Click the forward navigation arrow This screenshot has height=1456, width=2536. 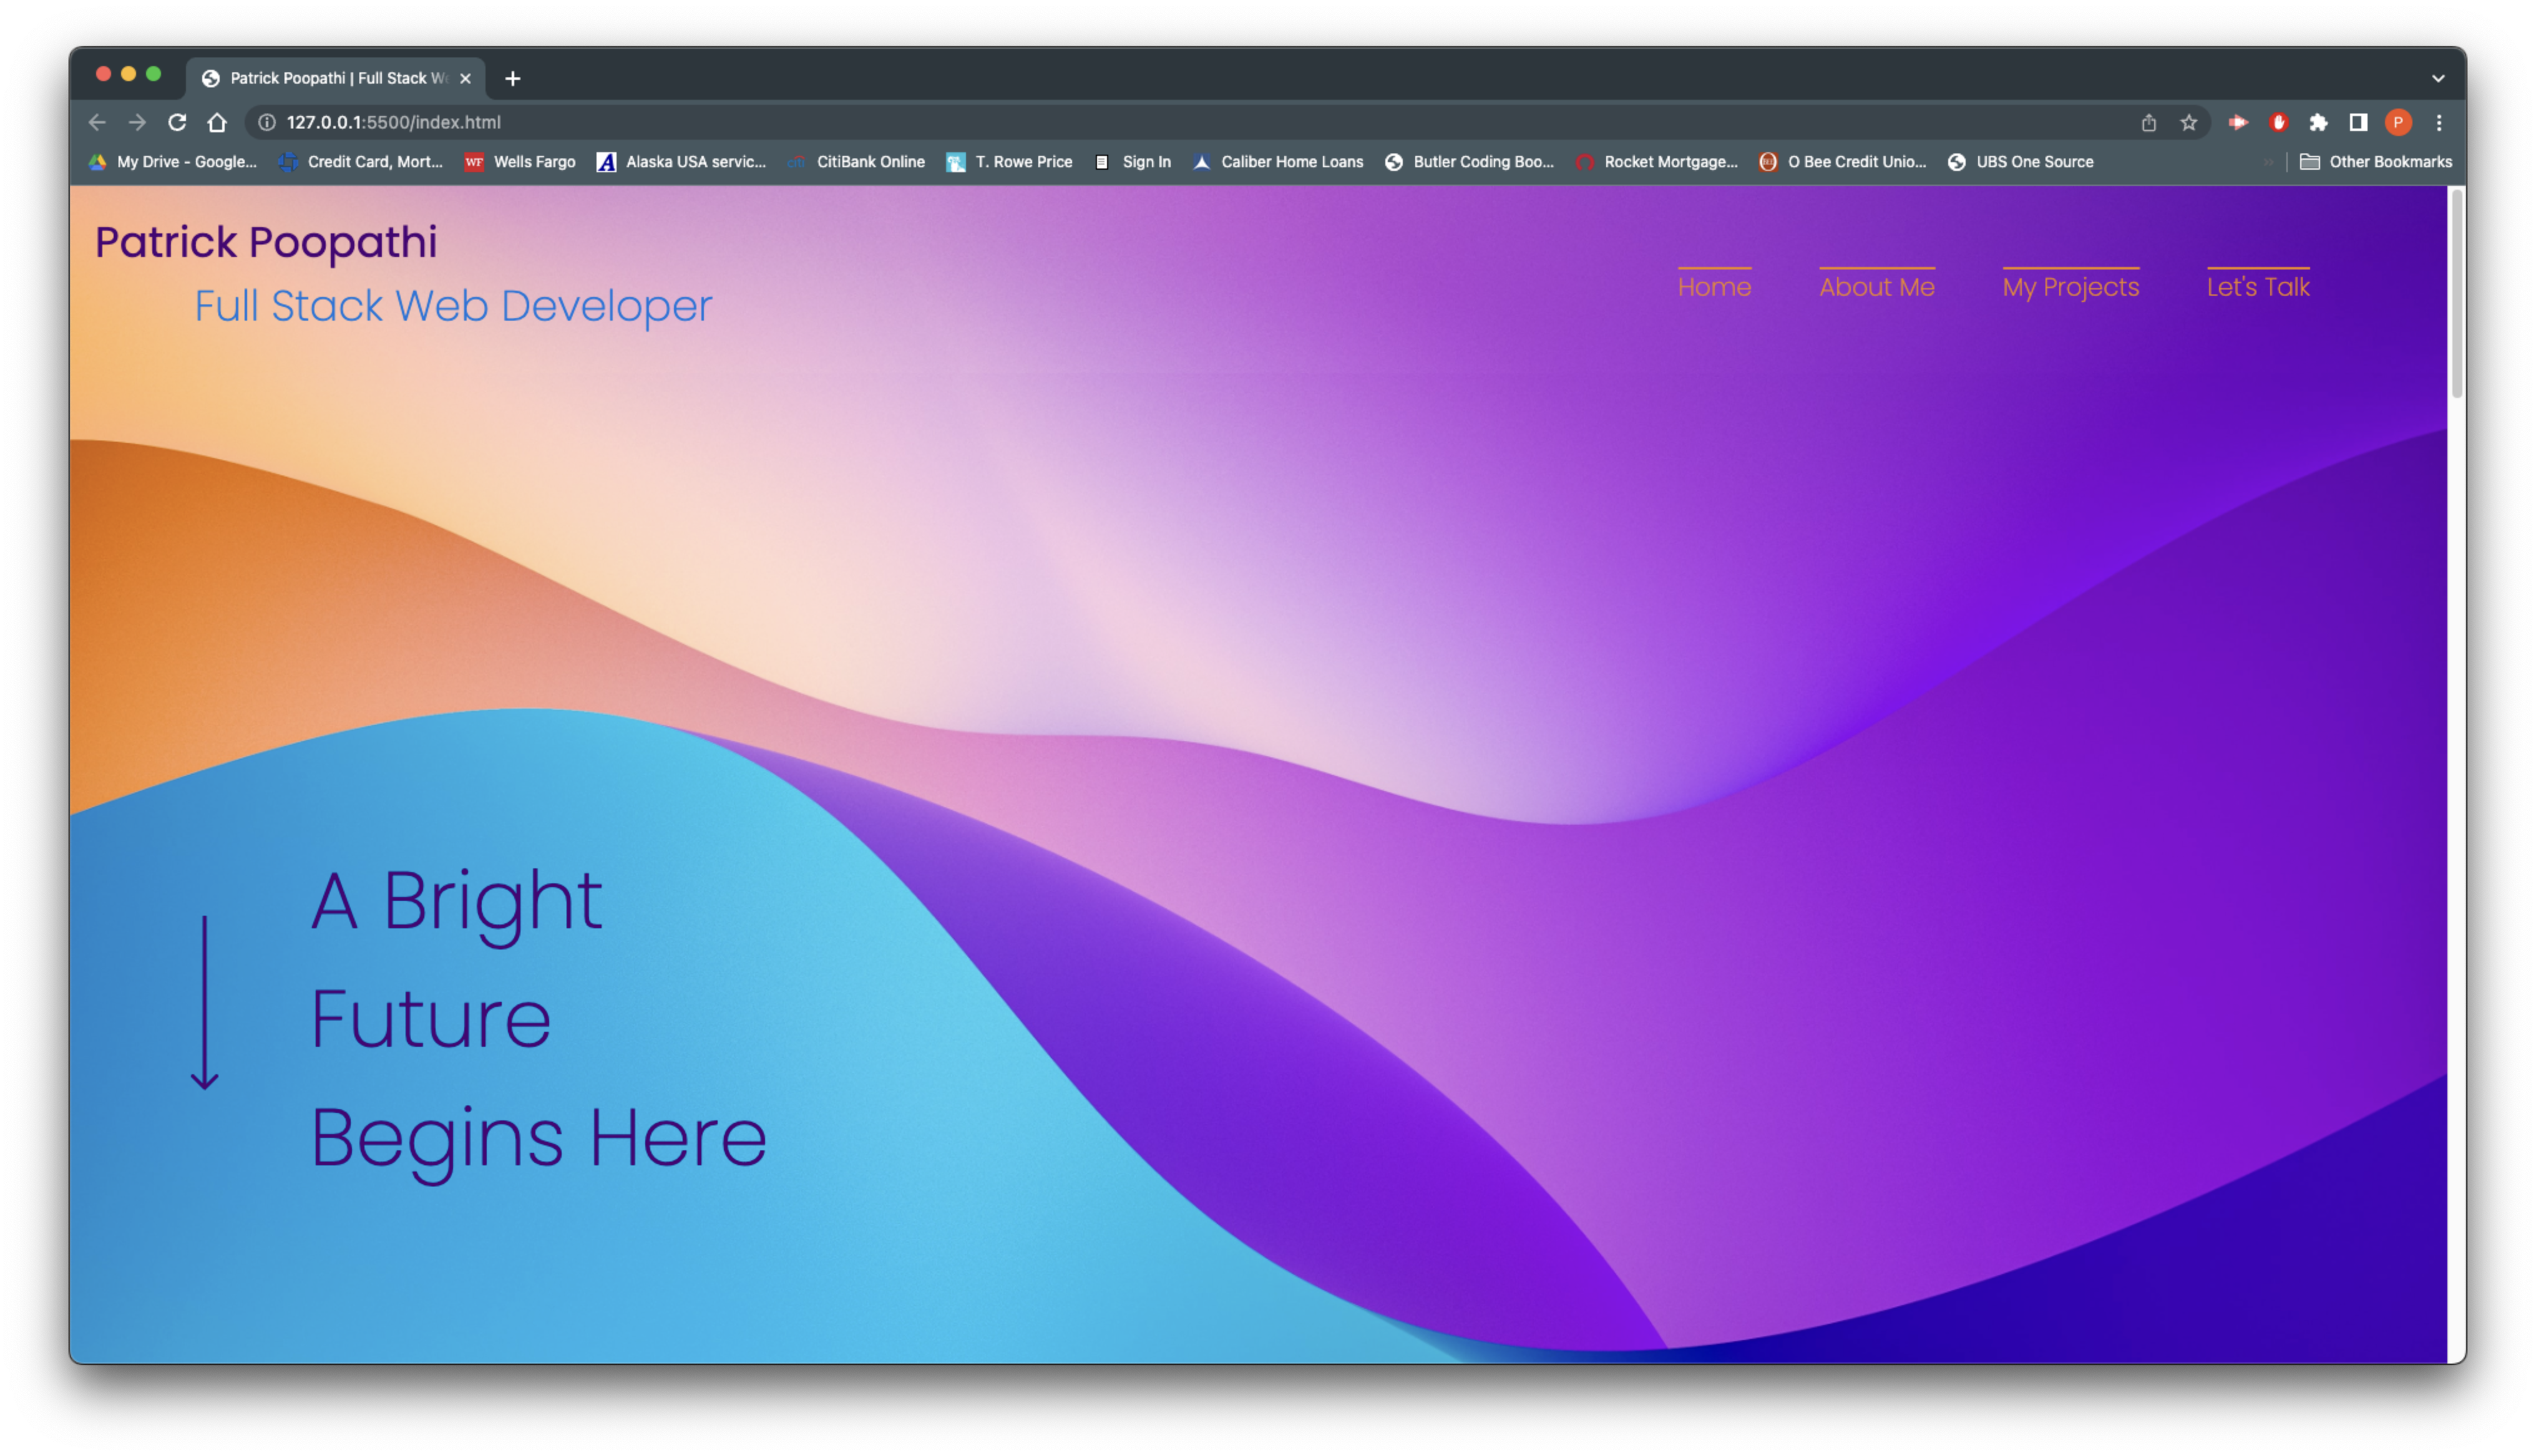pyautogui.click(x=137, y=122)
